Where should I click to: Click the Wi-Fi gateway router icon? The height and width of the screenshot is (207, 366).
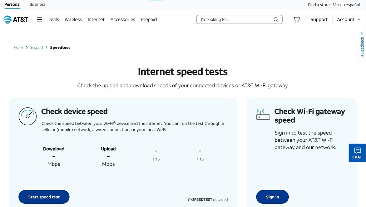pyautogui.click(x=263, y=115)
